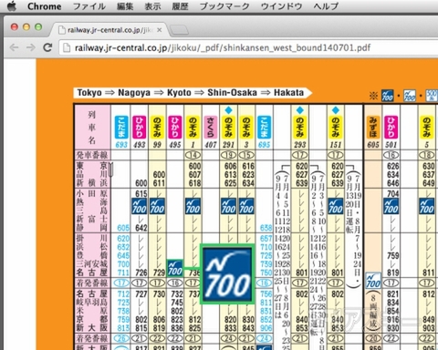Image resolution: width=438 pixels, height=350 pixels.
Task: Open the ブックマーク menu
Action: [x=224, y=6]
